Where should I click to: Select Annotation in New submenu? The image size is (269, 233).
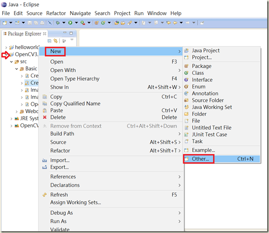coord(222,93)
